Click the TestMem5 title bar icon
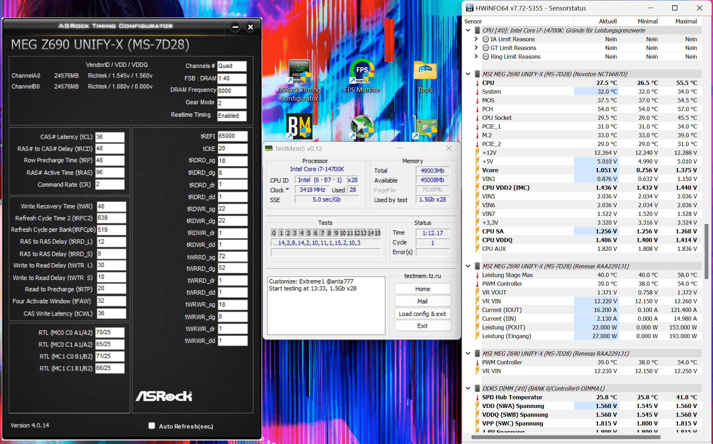The image size is (713, 444). click(x=269, y=148)
